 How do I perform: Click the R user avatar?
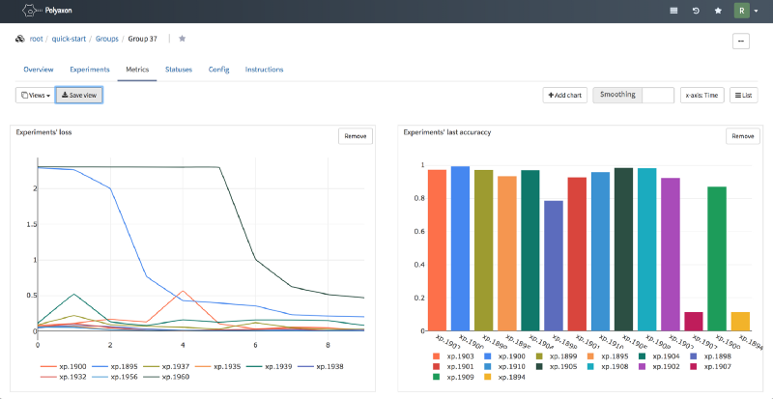[x=741, y=11]
